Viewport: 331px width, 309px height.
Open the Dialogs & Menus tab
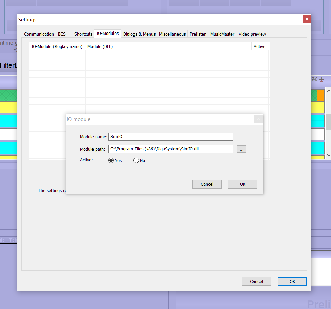point(139,34)
